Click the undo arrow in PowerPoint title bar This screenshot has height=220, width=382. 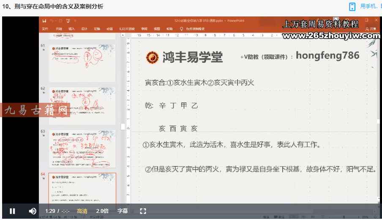click(52, 21)
